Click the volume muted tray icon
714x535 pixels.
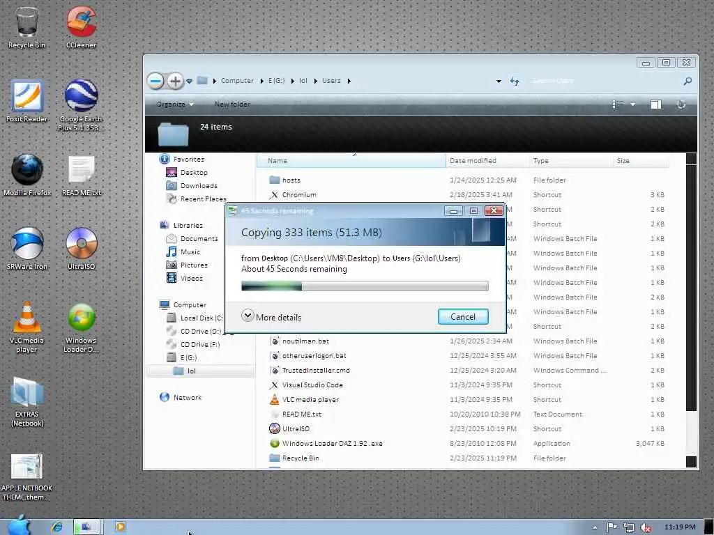tap(645, 527)
